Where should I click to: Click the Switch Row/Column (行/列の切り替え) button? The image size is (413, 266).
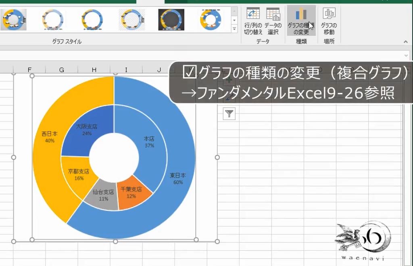(253, 22)
